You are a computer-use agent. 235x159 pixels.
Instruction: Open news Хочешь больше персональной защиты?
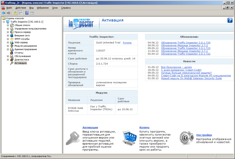click(186, 73)
